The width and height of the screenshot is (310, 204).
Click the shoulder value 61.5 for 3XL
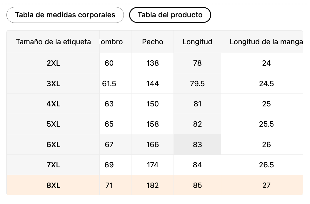pos(109,84)
